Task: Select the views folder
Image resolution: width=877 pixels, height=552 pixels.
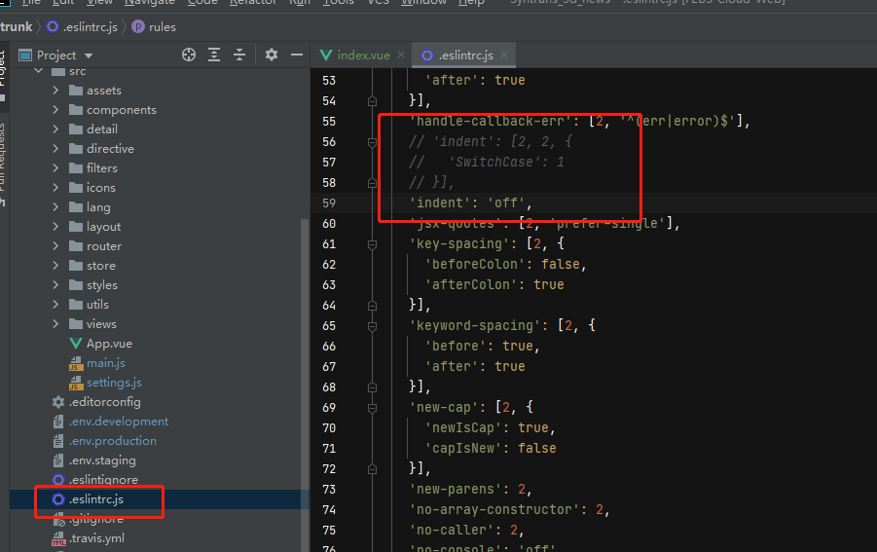Action: pyautogui.click(x=101, y=324)
